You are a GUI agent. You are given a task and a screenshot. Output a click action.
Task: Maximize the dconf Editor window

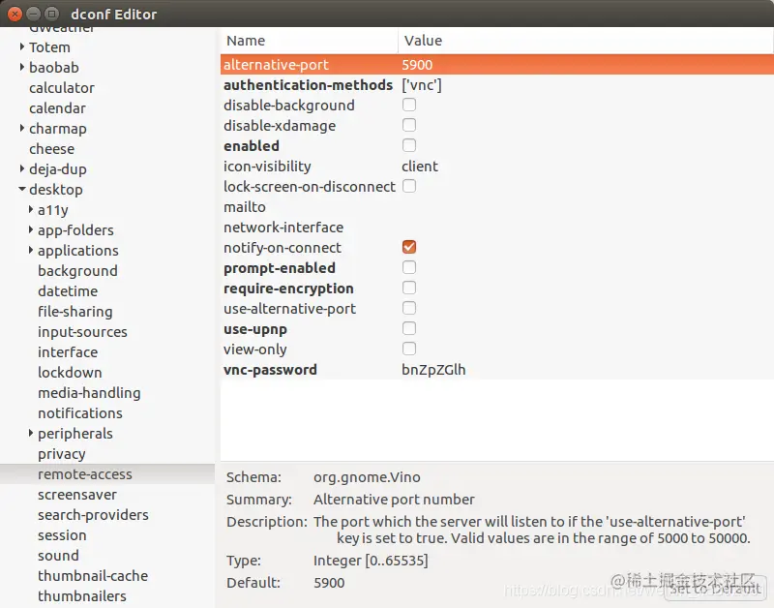(51, 14)
